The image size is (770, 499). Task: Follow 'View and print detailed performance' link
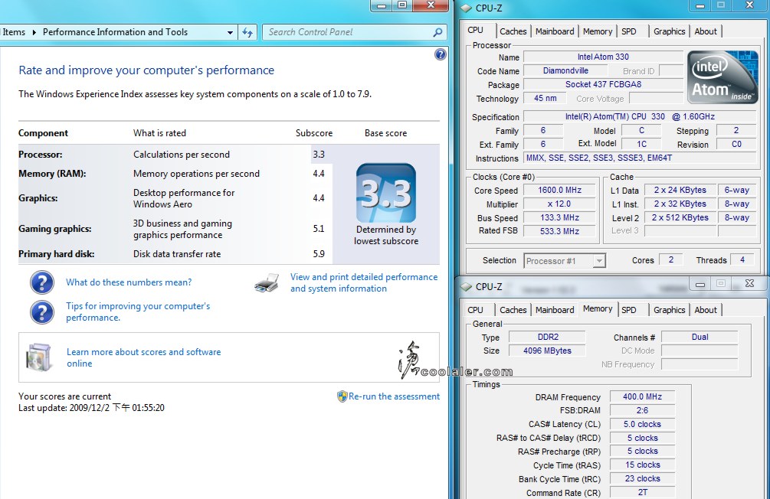pyautogui.click(x=363, y=283)
